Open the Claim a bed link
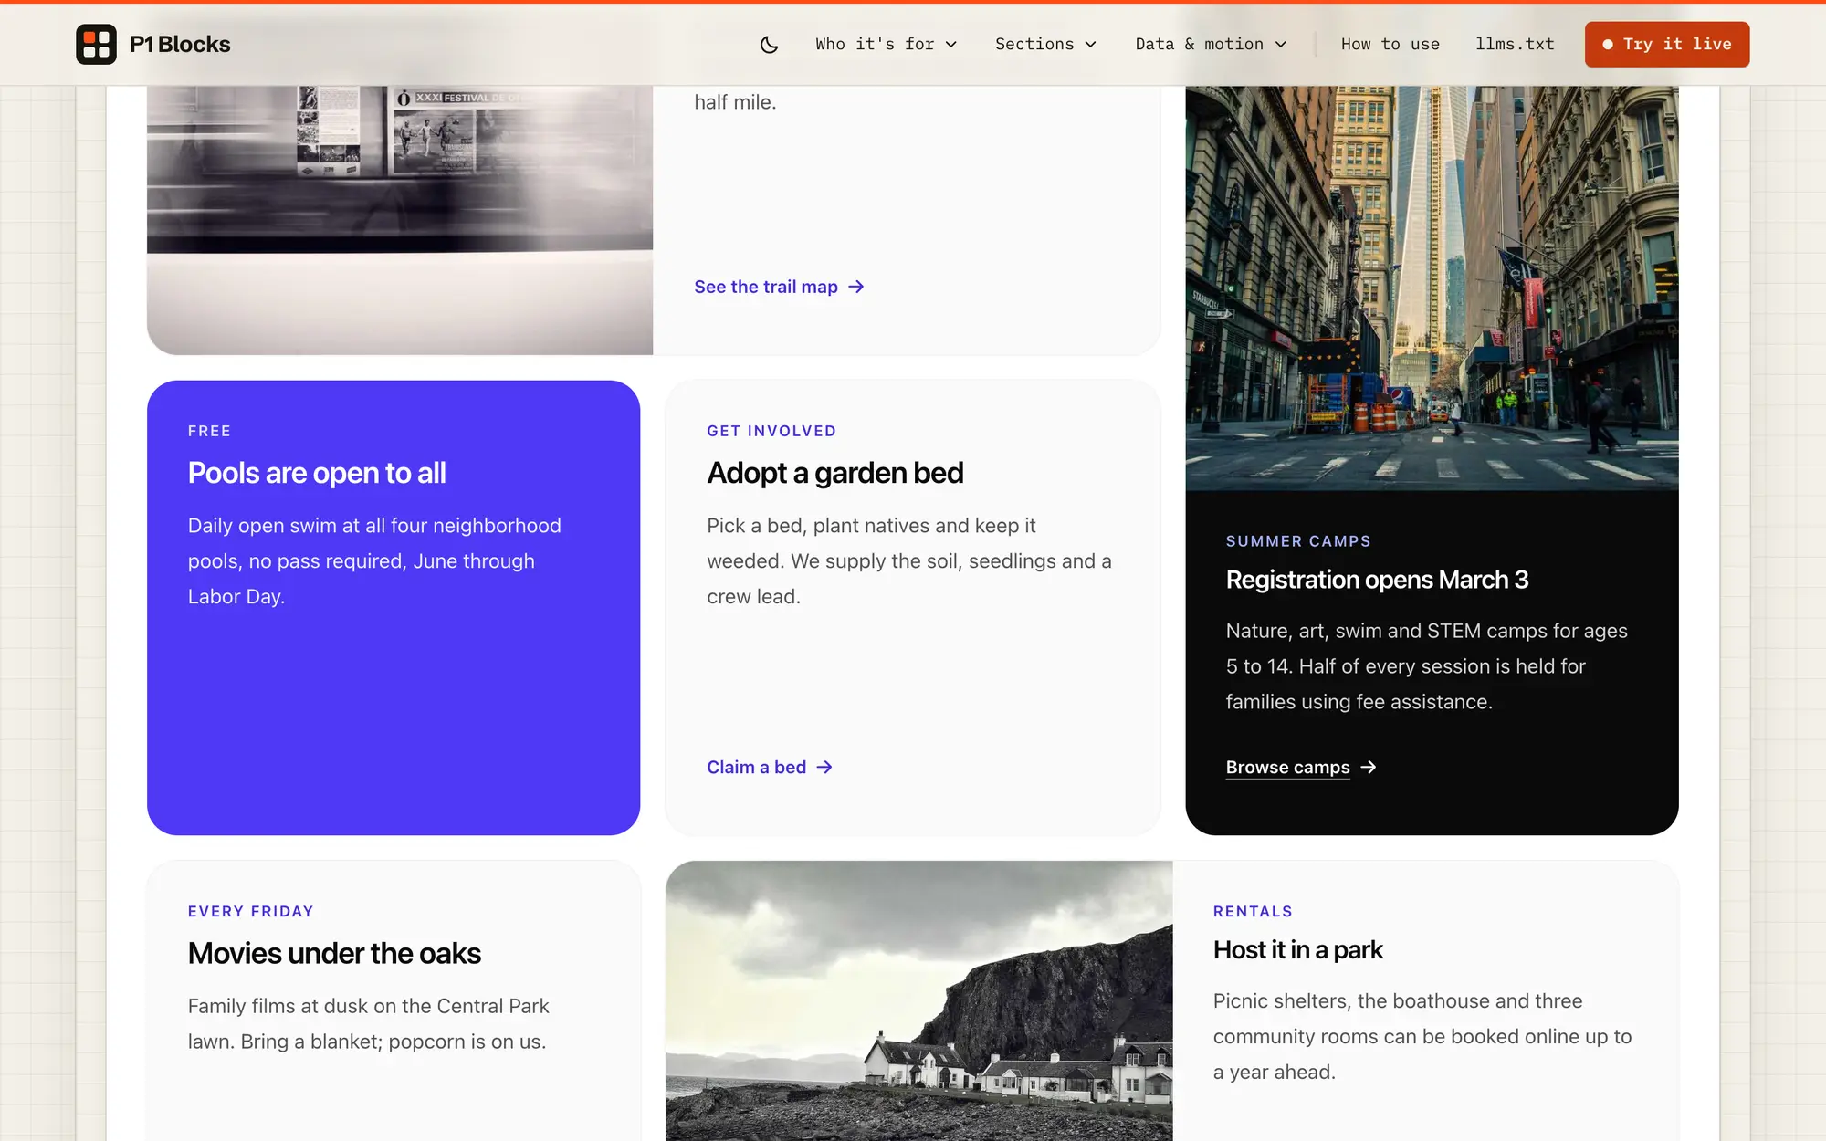 click(x=770, y=768)
